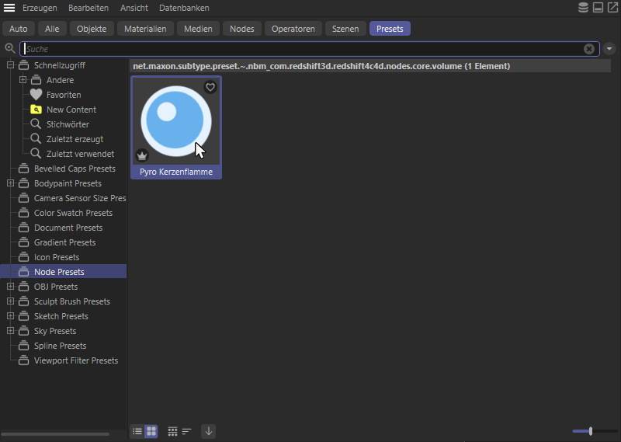
Task: Click the New Content yellow folder icon
Action: [36, 110]
